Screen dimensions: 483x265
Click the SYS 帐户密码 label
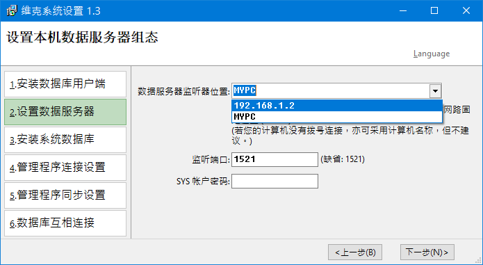click(x=203, y=182)
